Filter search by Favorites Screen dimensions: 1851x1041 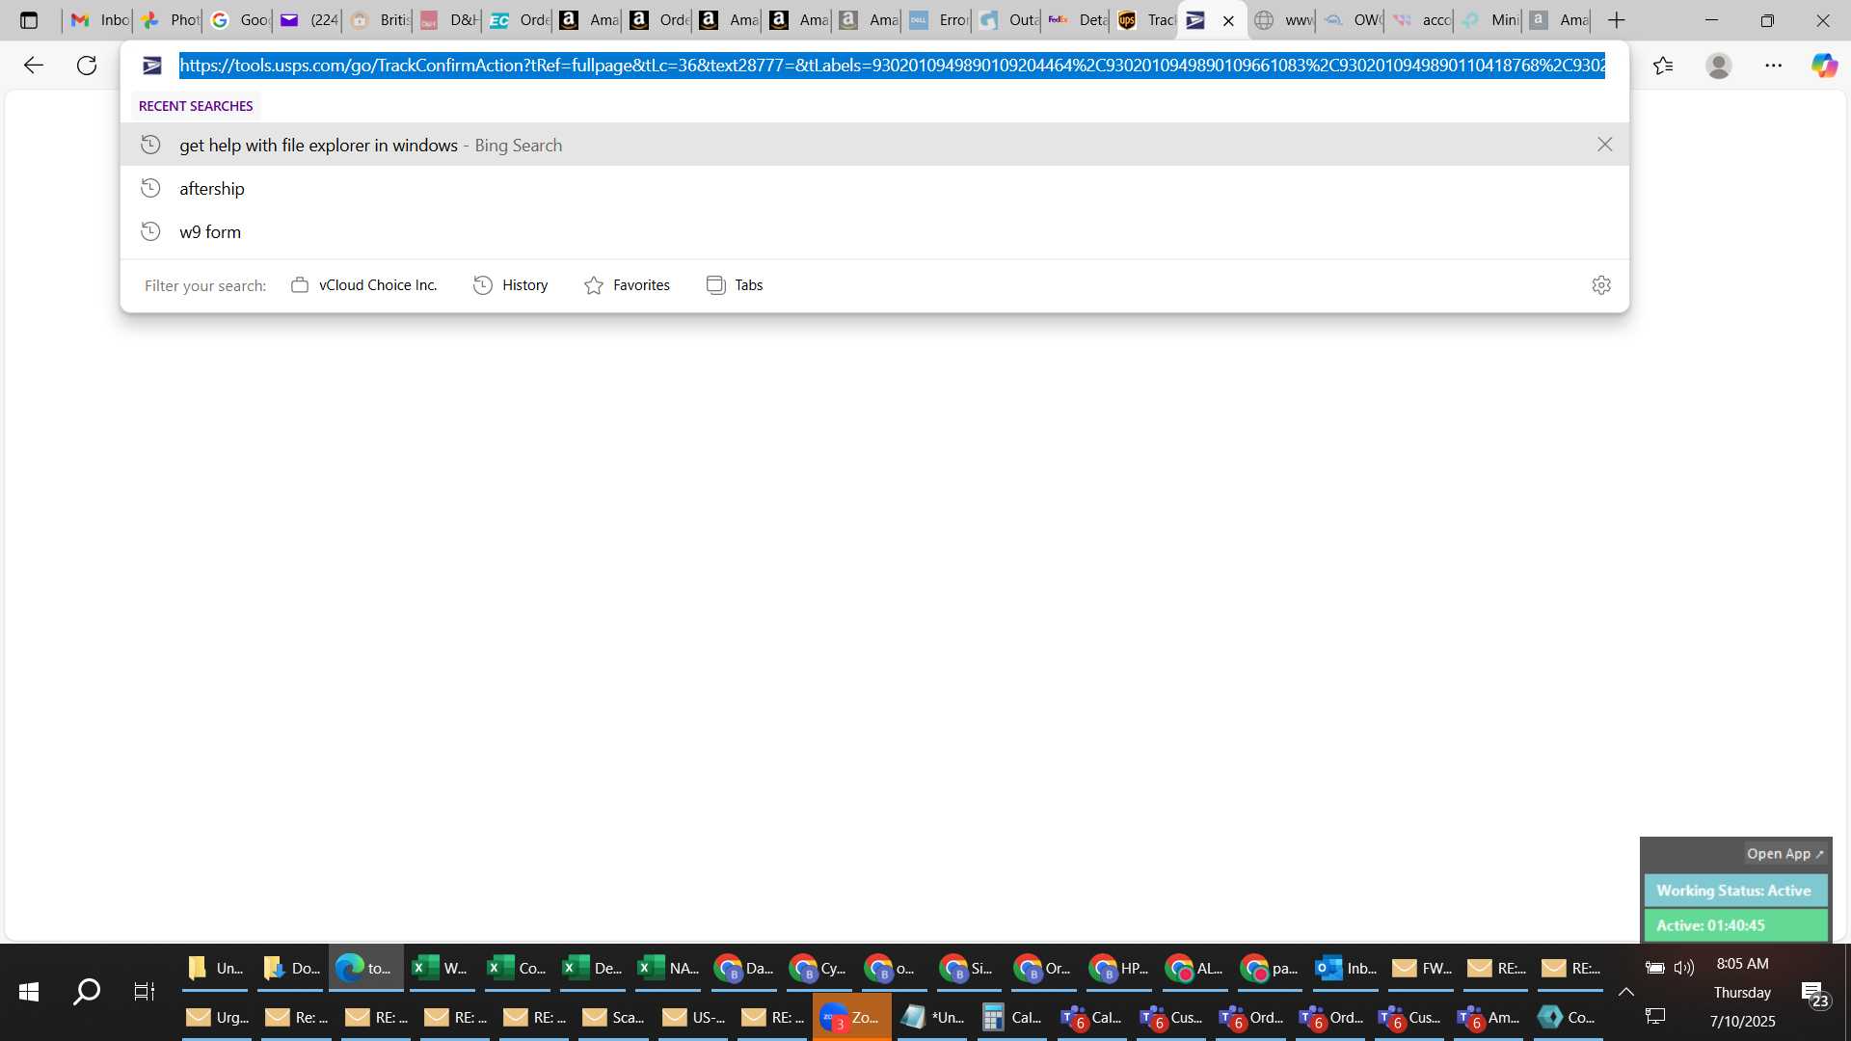coord(627,285)
